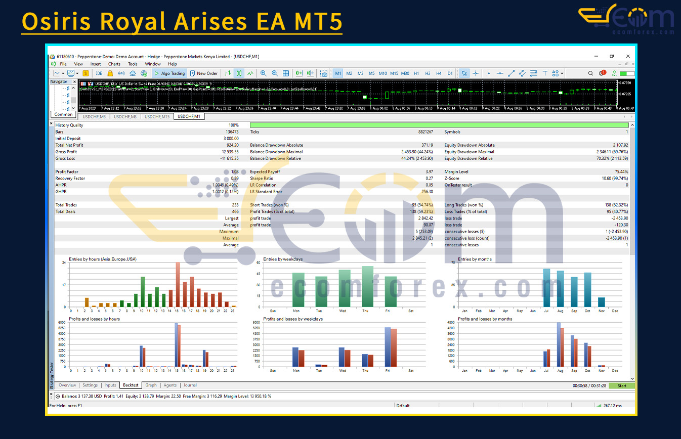Select the H1 timeframe
Viewport: 681px width, 439px height.
click(416, 73)
